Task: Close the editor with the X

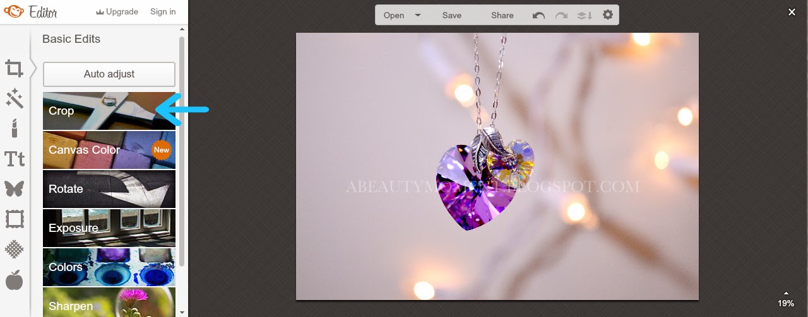Action: tap(792, 12)
